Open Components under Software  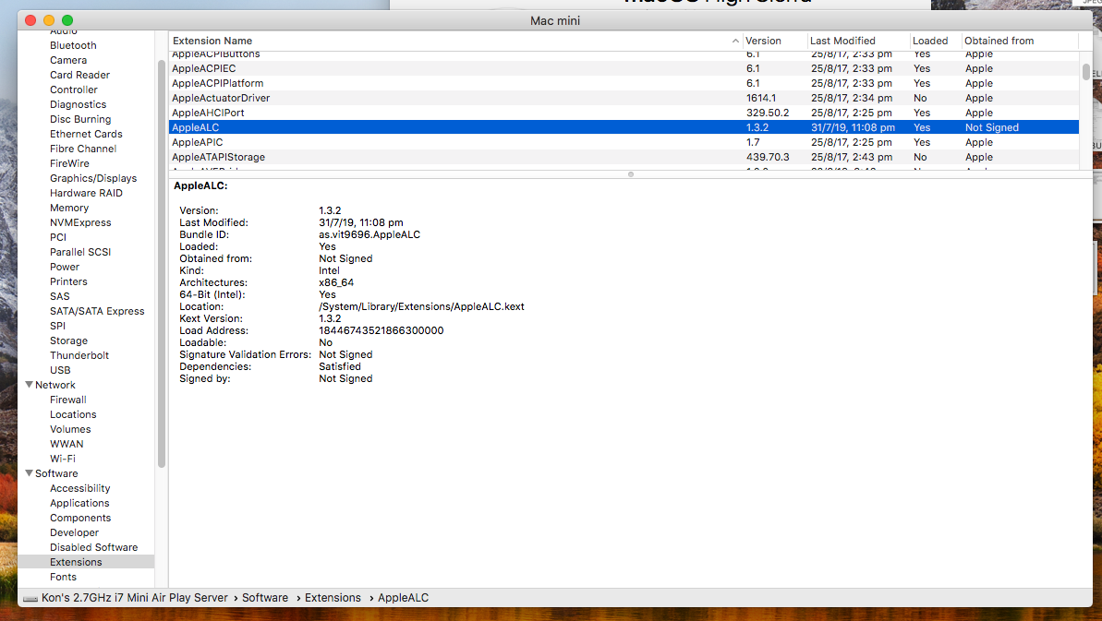coord(80,517)
